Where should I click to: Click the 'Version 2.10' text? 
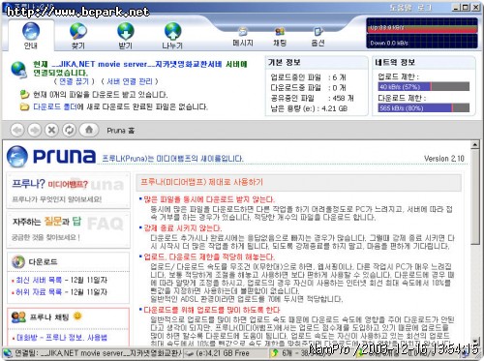(x=444, y=158)
